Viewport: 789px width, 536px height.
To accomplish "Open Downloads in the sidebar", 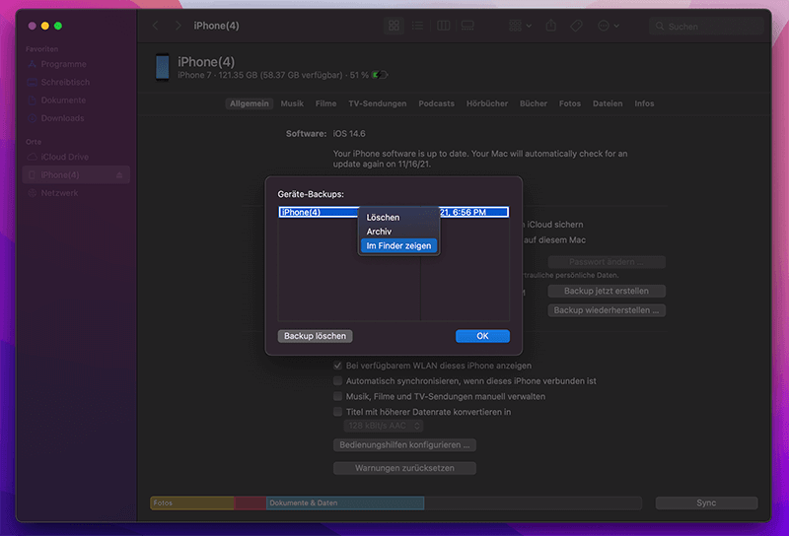I will (62, 118).
